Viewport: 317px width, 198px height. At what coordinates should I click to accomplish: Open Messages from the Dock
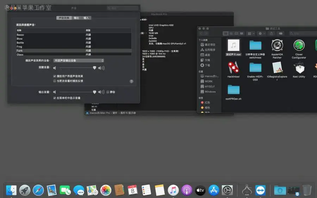79,190
